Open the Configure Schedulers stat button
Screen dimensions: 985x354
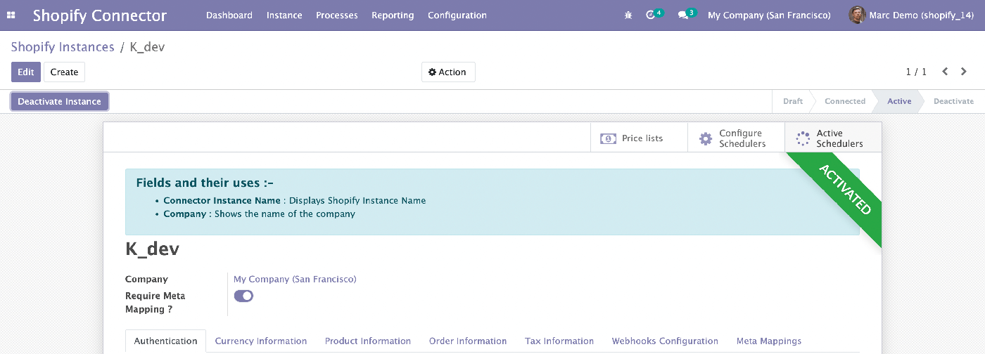tap(736, 138)
